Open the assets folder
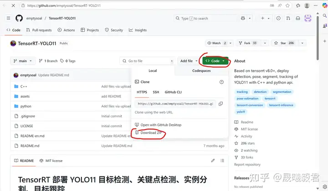The width and height of the screenshot is (328, 191). [25, 96]
